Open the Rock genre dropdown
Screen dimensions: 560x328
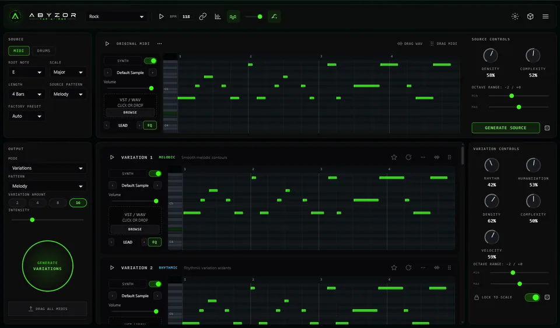click(117, 16)
